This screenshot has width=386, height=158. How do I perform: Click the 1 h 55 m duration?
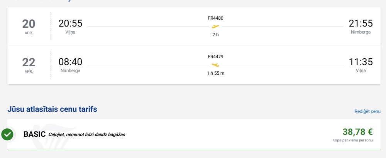215,73
